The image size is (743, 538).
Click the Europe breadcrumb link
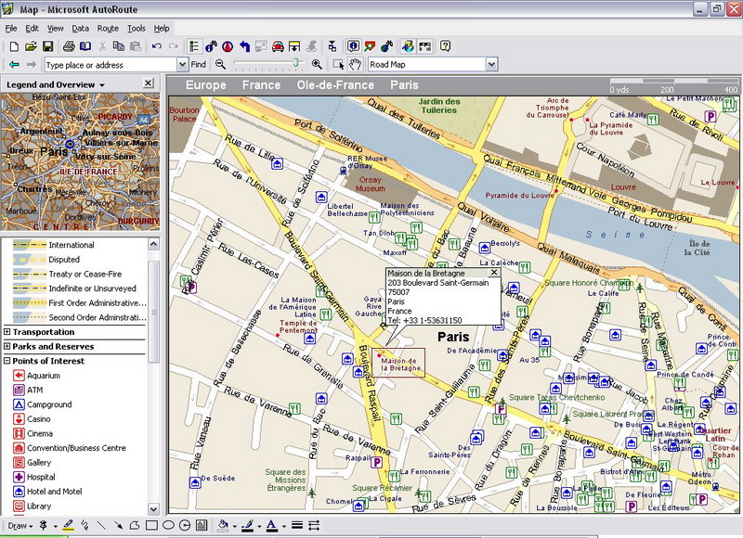(205, 85)
